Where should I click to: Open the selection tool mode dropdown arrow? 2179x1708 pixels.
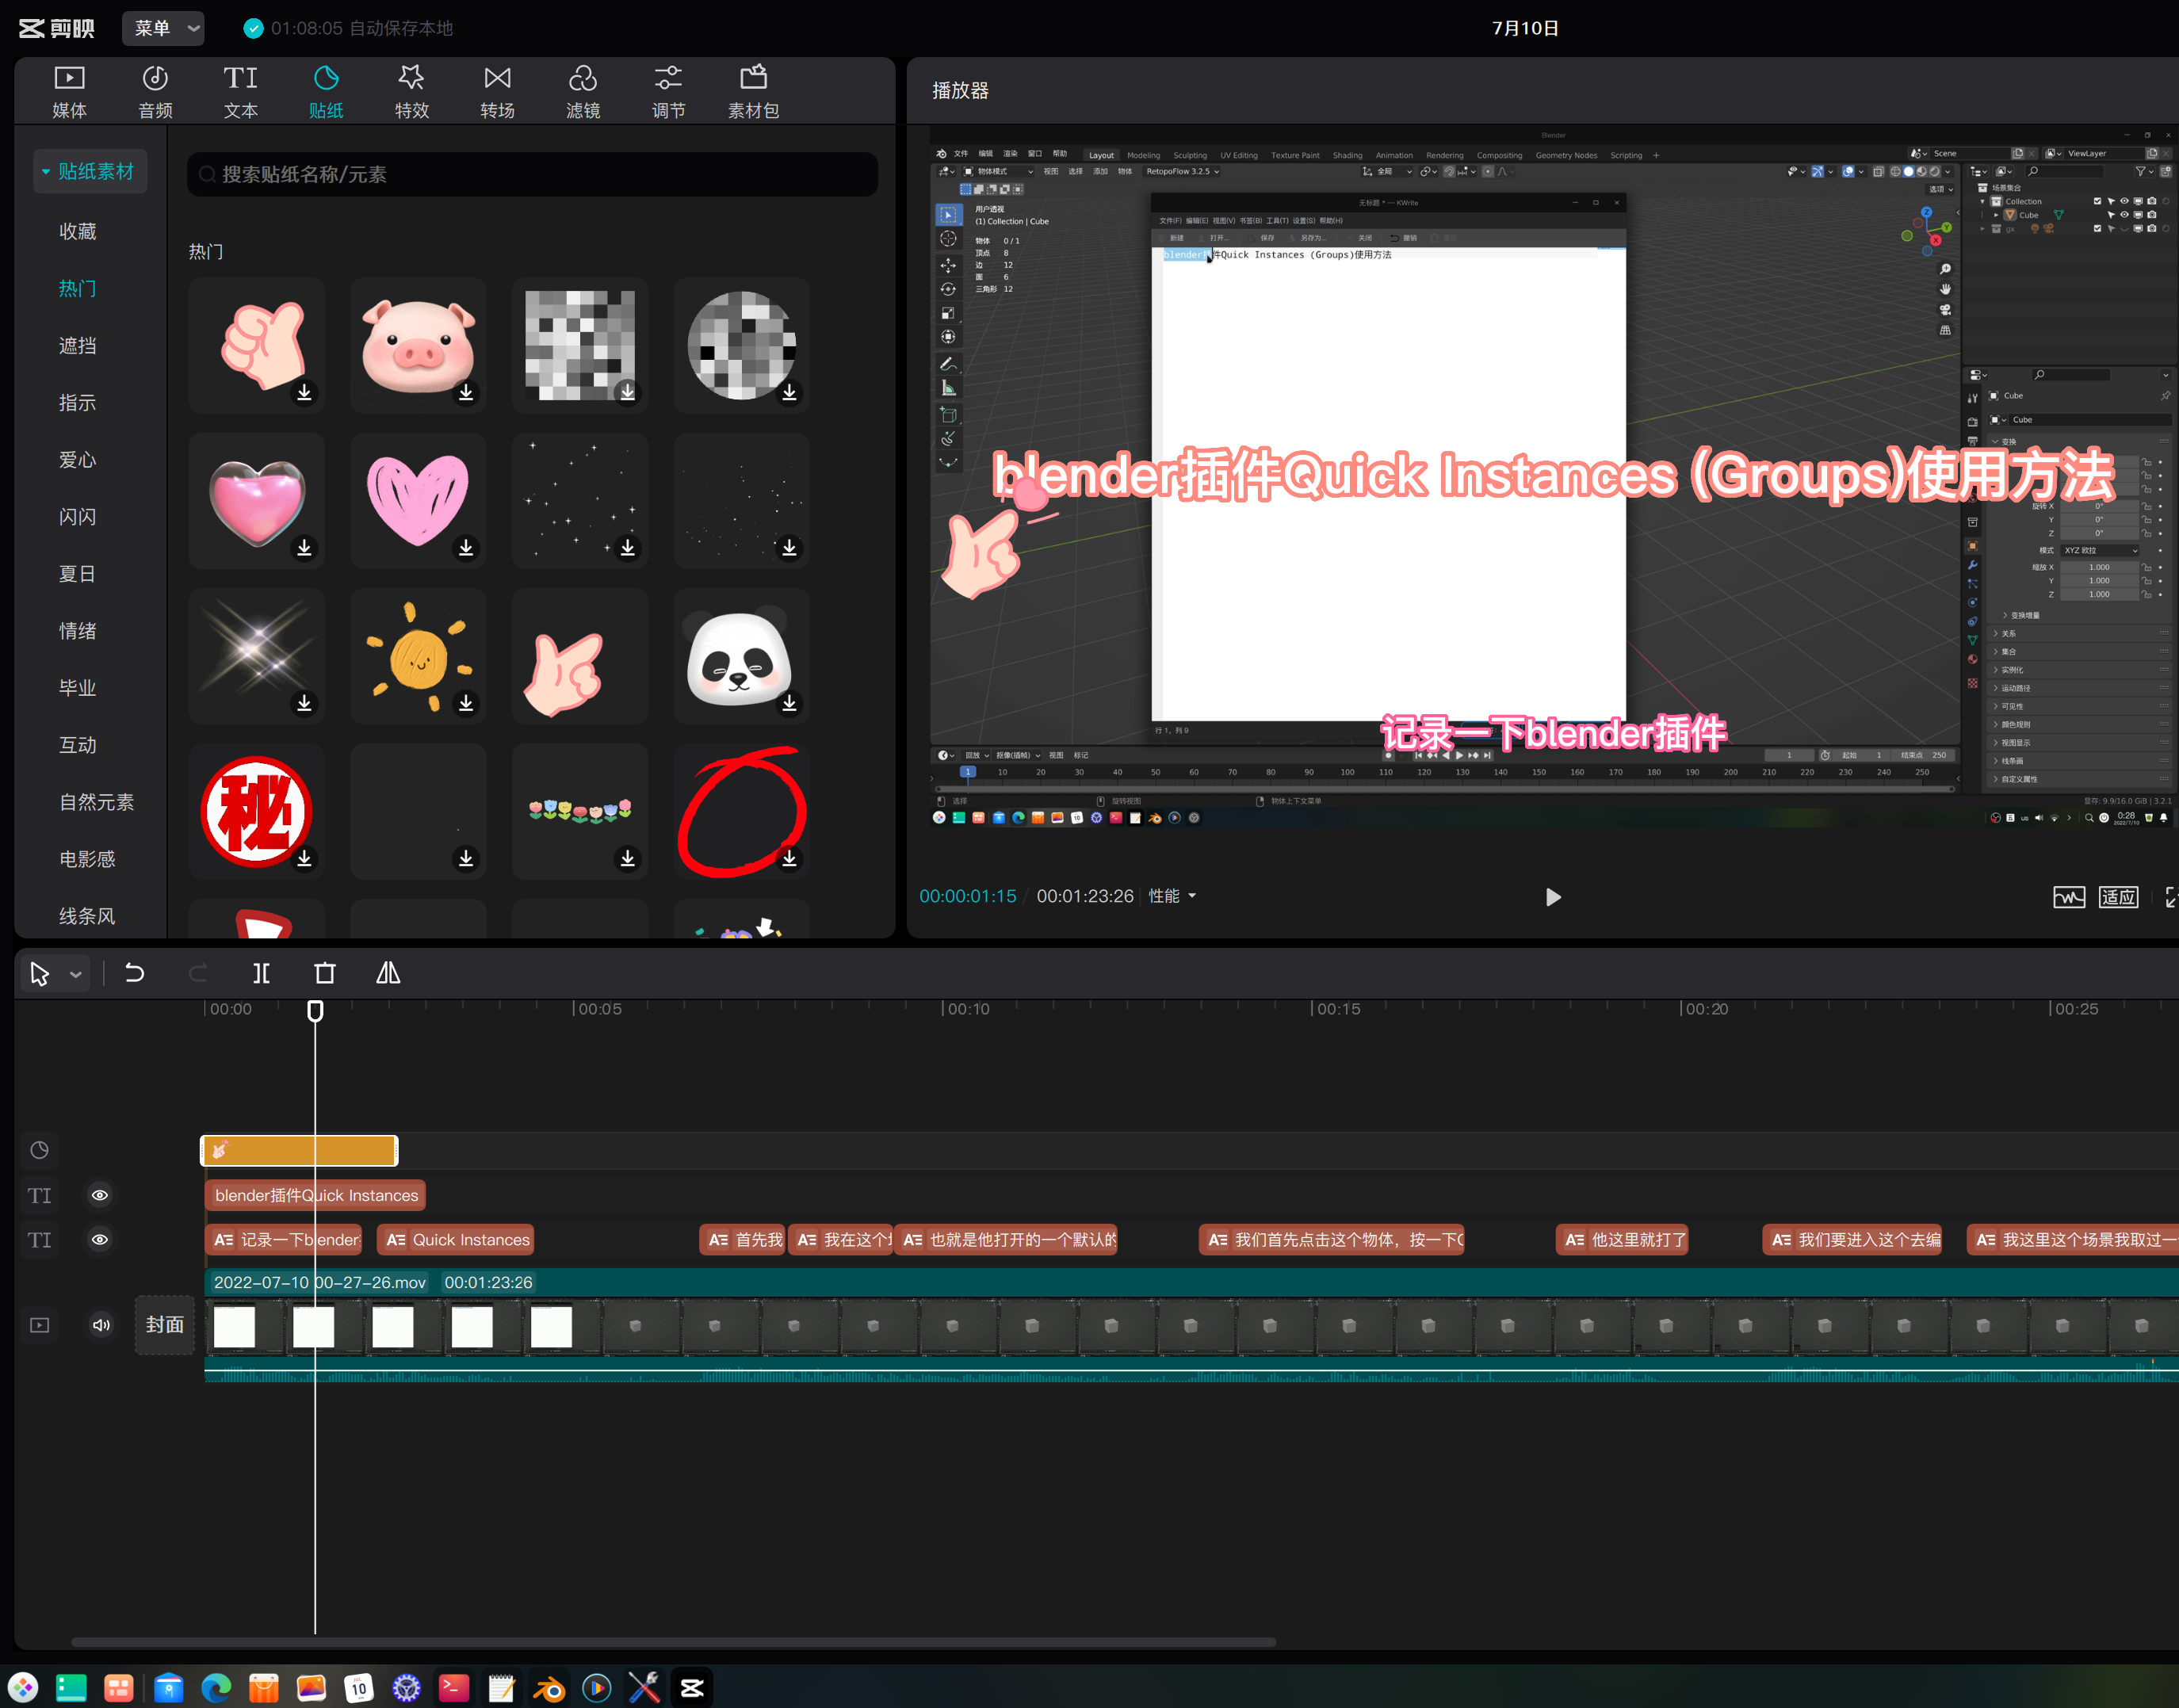coord(76,974)
